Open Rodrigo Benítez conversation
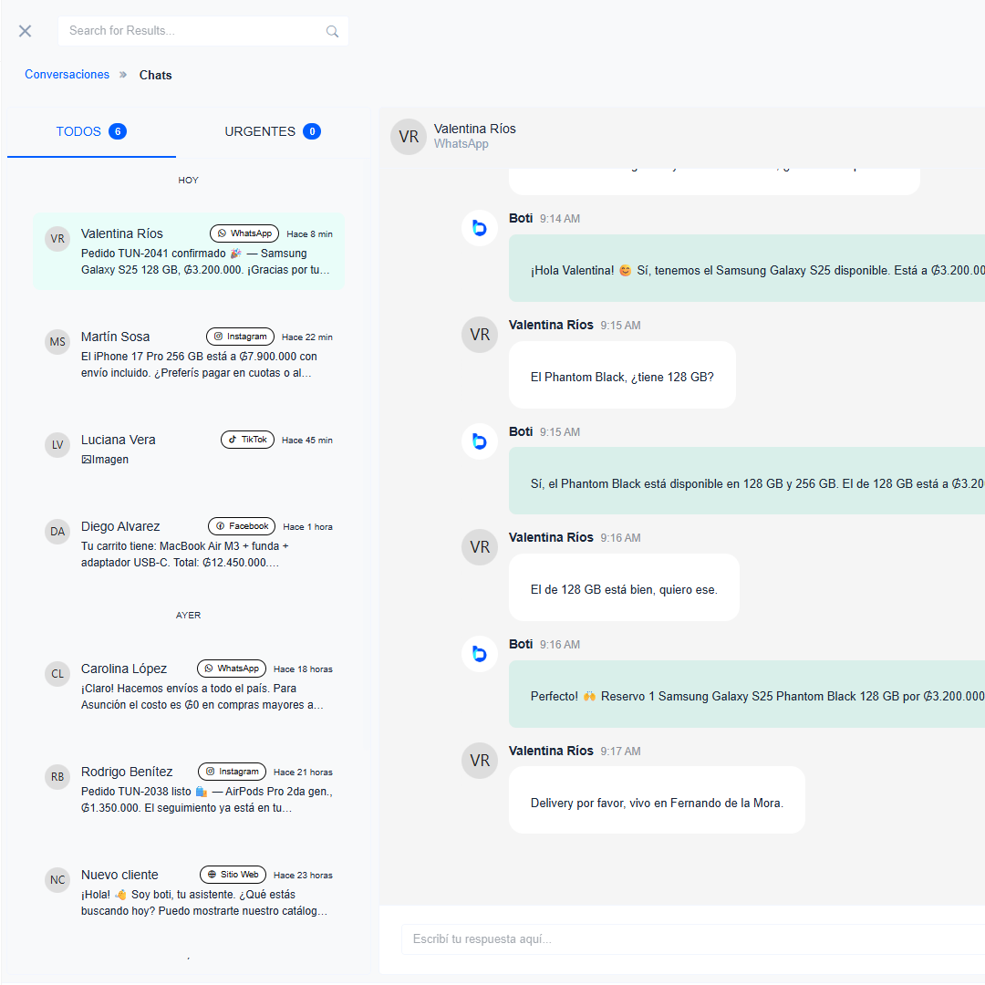This screenshot has height=985, width=985. [189, 789]
